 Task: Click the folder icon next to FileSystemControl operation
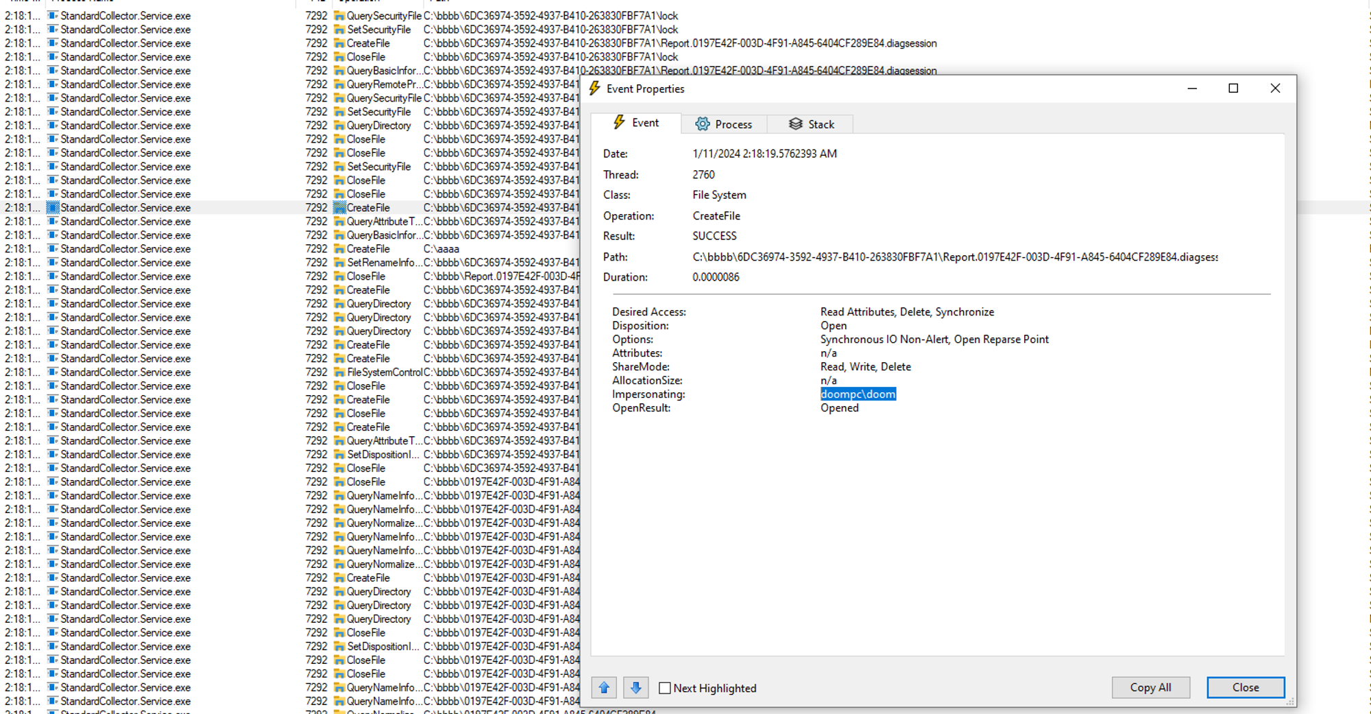[339, 372]
